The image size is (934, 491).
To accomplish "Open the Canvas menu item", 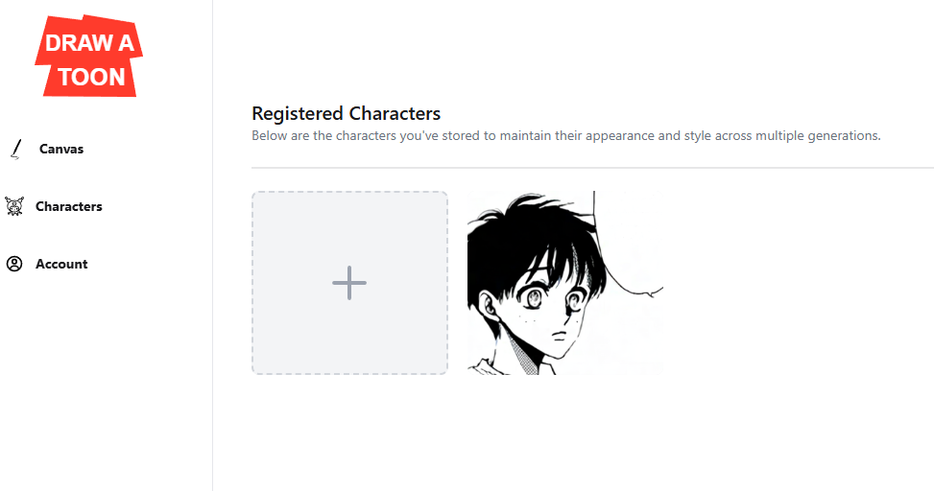I will tap(61, 149).
